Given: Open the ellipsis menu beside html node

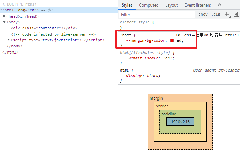Looking at the screenshot, I should point(1,10).
